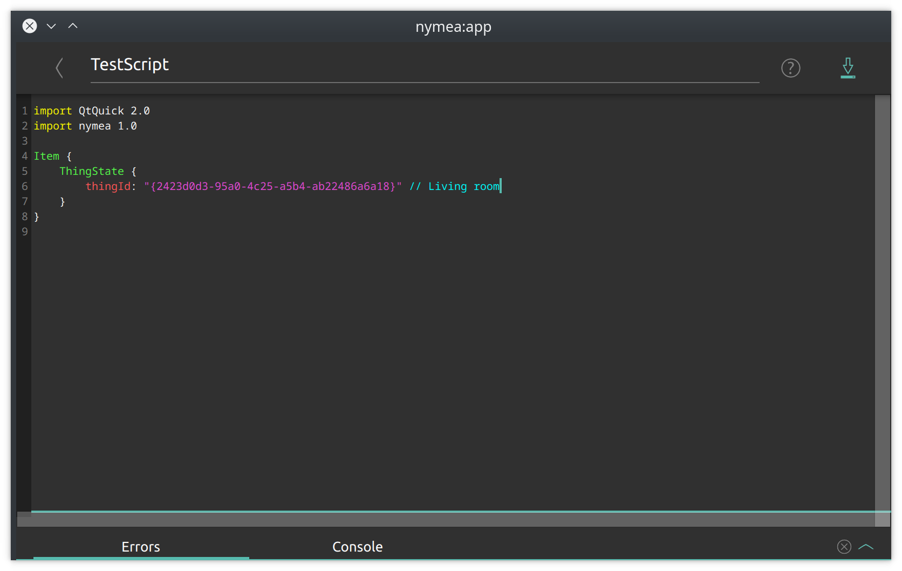The image size is (902, 571).
Task: Click the closing brace on line 8
Action: tap(37, 216)
